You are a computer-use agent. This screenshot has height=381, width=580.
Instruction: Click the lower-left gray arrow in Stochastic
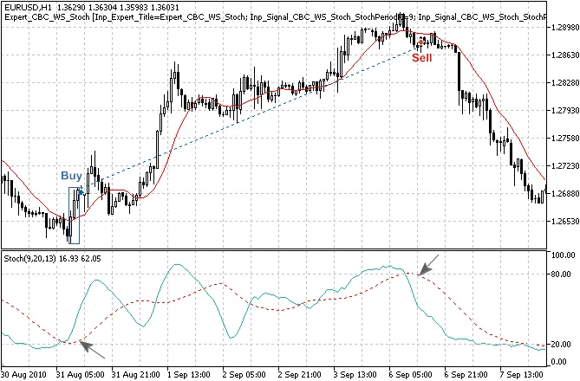(92, 349)
